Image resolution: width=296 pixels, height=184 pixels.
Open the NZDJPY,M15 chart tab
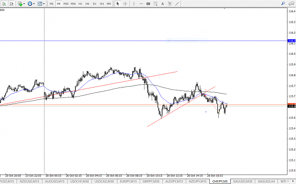click(x=197, y=181)
